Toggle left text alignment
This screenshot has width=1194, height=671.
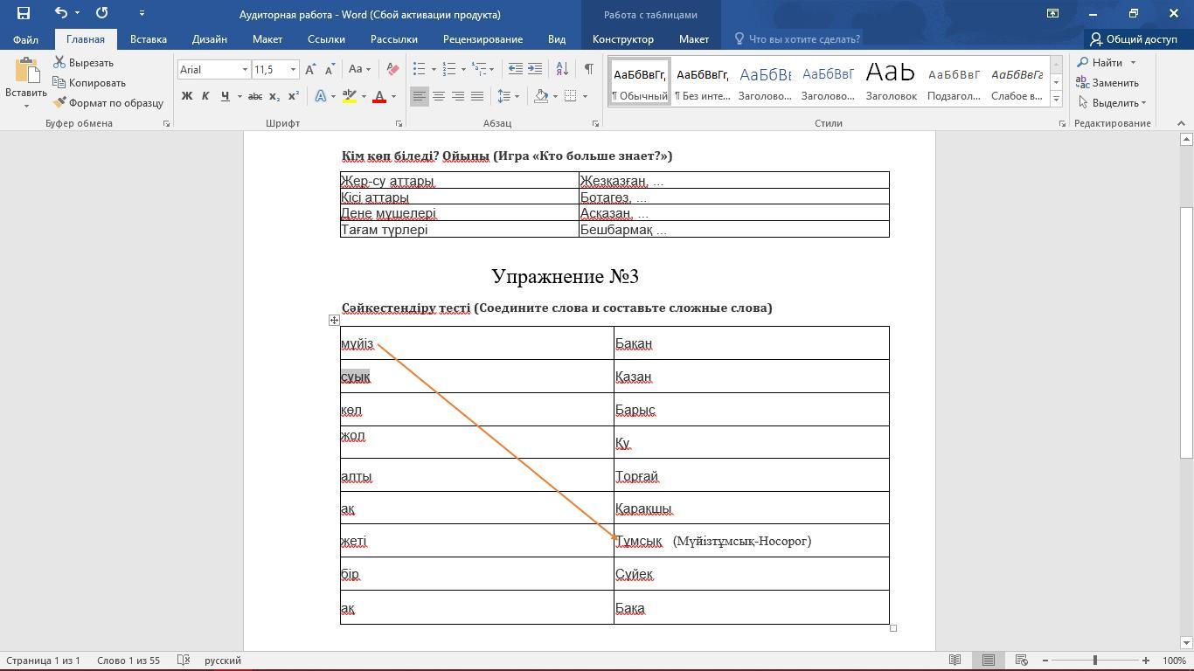420,96
